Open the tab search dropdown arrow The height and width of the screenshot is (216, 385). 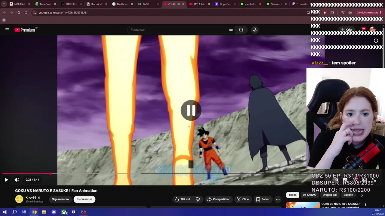point(4,4)
